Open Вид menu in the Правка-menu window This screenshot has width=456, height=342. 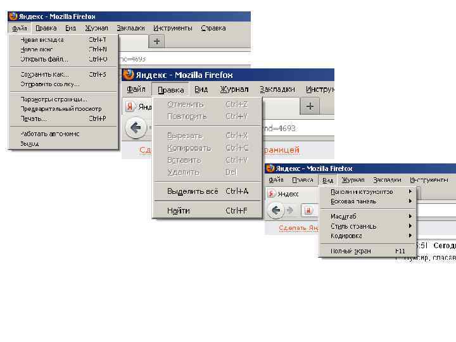pos(201,89)
